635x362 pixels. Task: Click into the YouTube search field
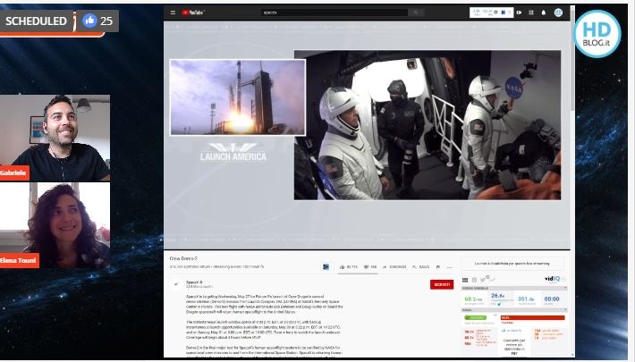click(x=334, y=13)
